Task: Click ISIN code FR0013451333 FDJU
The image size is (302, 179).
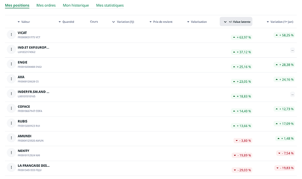Action: point(30,170)
